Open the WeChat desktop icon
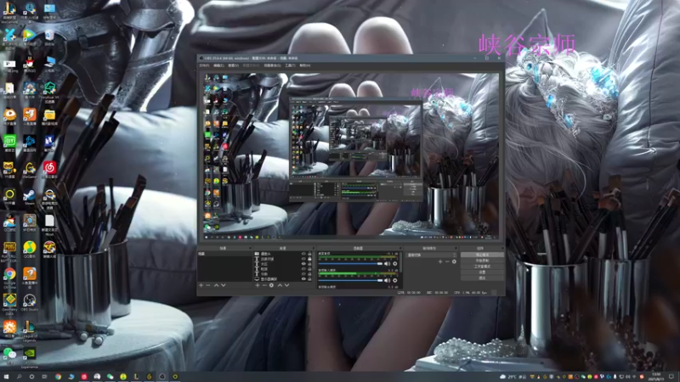Image resolution: width=680 pixels, height=382 pixels. [9, 356]
